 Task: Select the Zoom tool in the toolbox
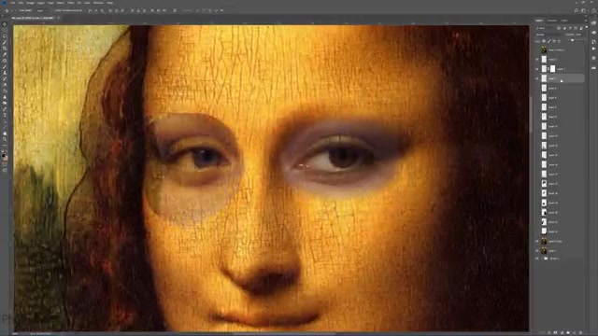(5, 139)
